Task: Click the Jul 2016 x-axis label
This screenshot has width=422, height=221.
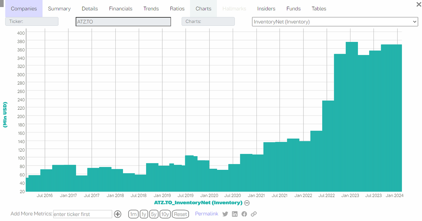Action: pos(45,196)
